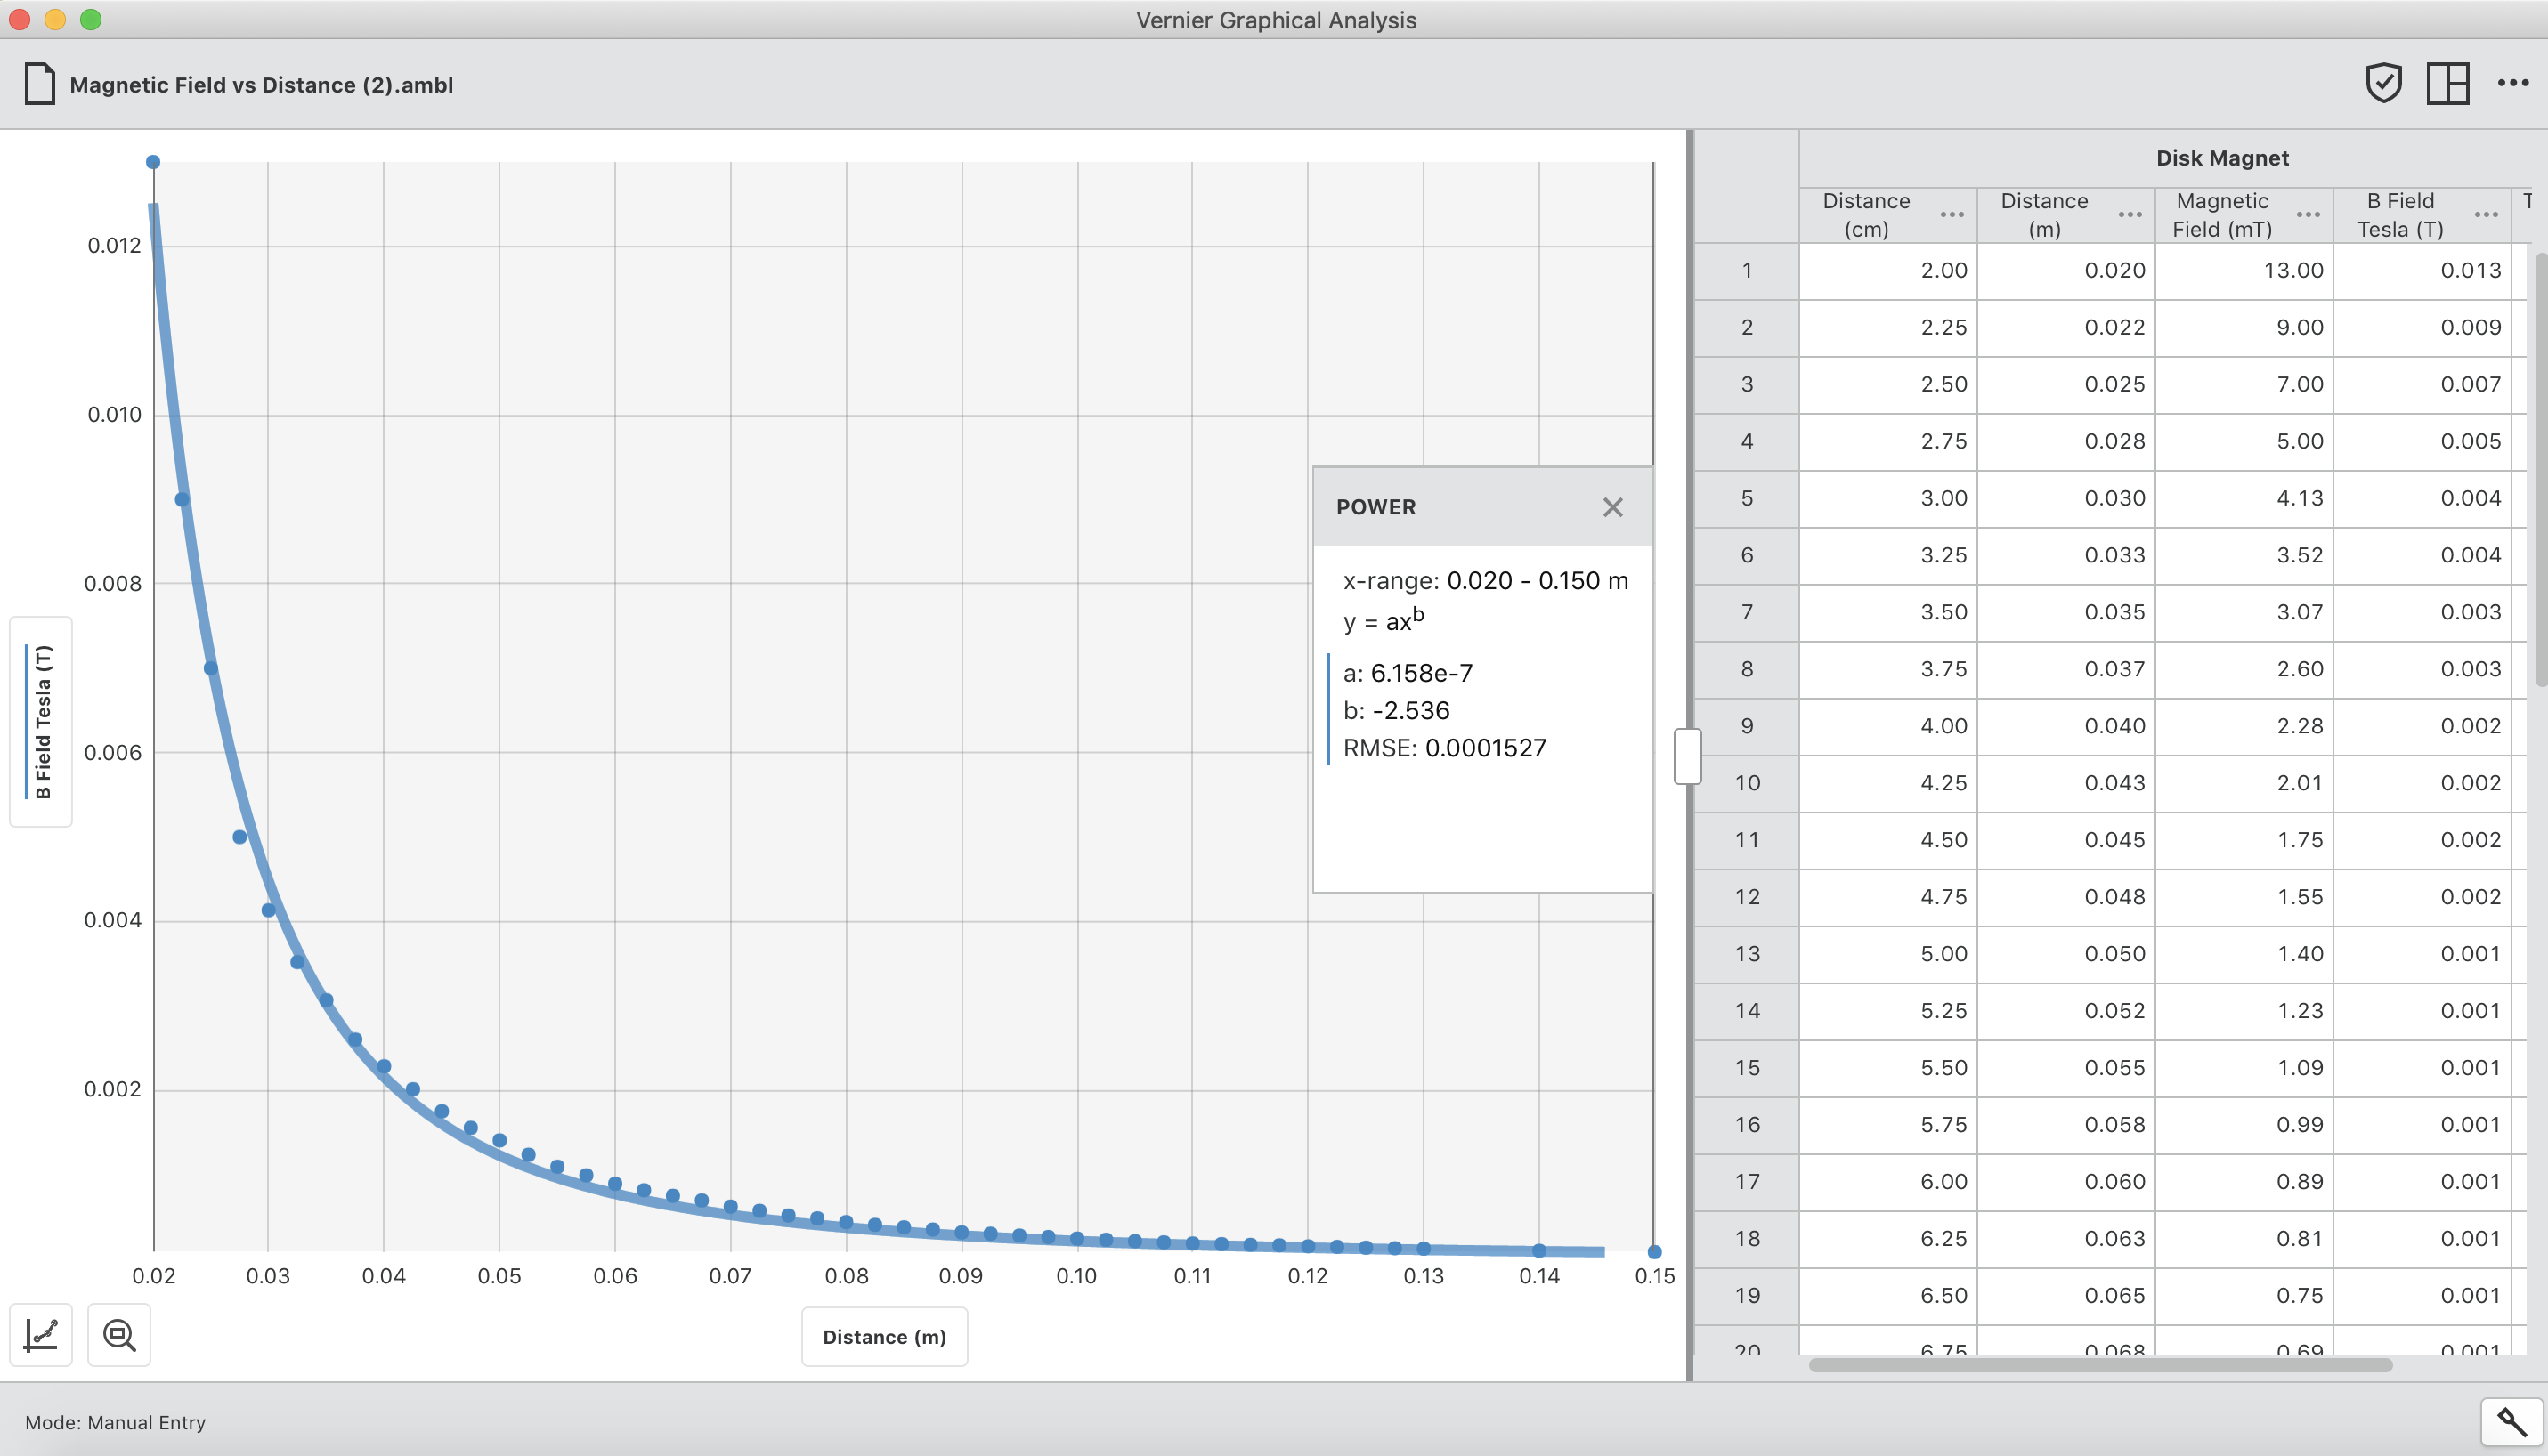Select row 9 header in table

tap(1746, 726)
